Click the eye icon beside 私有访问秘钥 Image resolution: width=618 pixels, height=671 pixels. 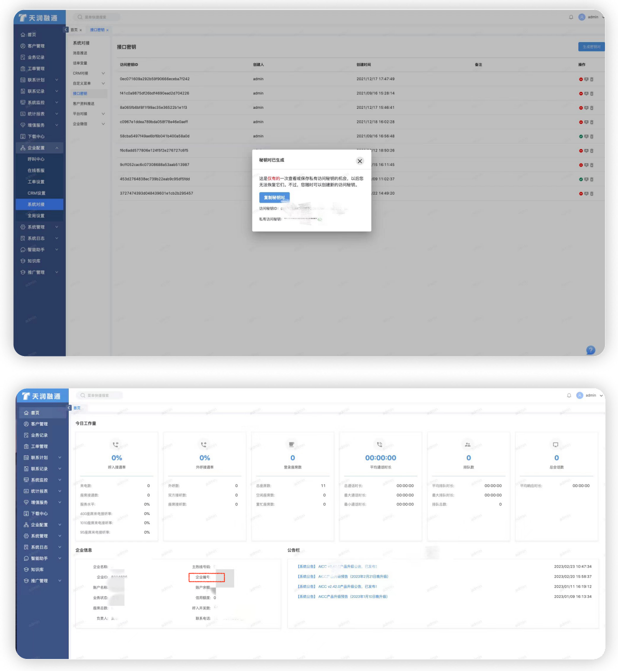pos(320,219)
